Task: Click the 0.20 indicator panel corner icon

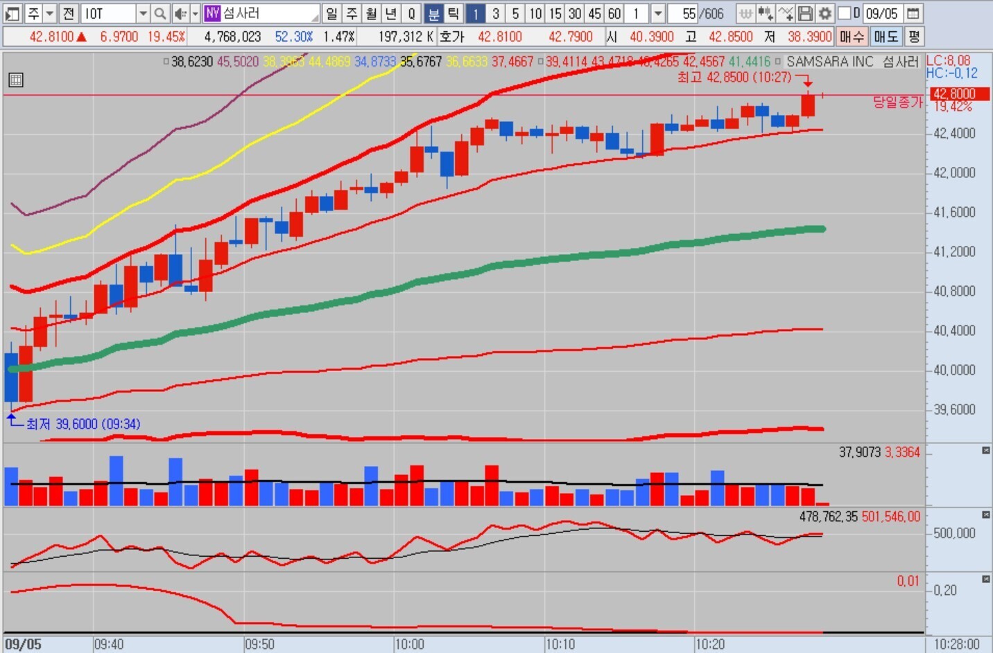Action: 985,579
